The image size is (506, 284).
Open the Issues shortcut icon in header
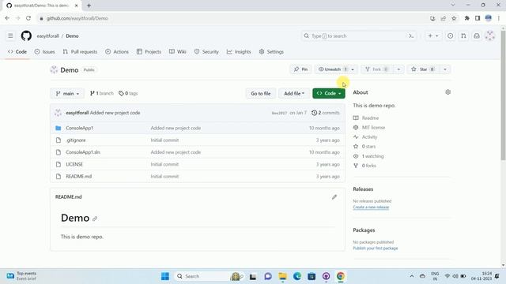pos(450,36)
